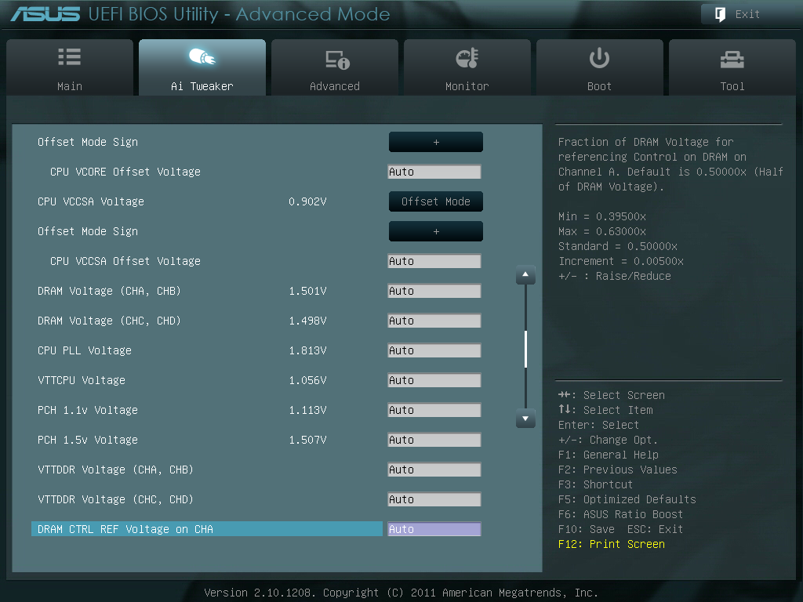Select the VTTDDR Voltage (CHA, CHB) Auto field
The height and width of the screenshot is (602, 803).
[x=434, y=470]
